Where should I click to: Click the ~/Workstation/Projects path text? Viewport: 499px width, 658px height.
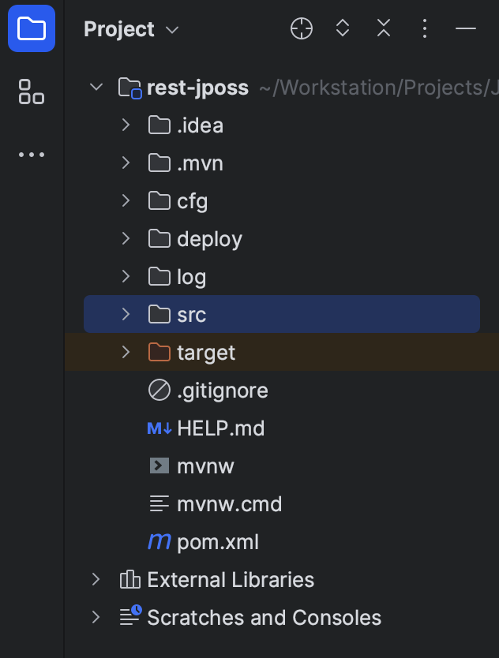pos(378,88)
